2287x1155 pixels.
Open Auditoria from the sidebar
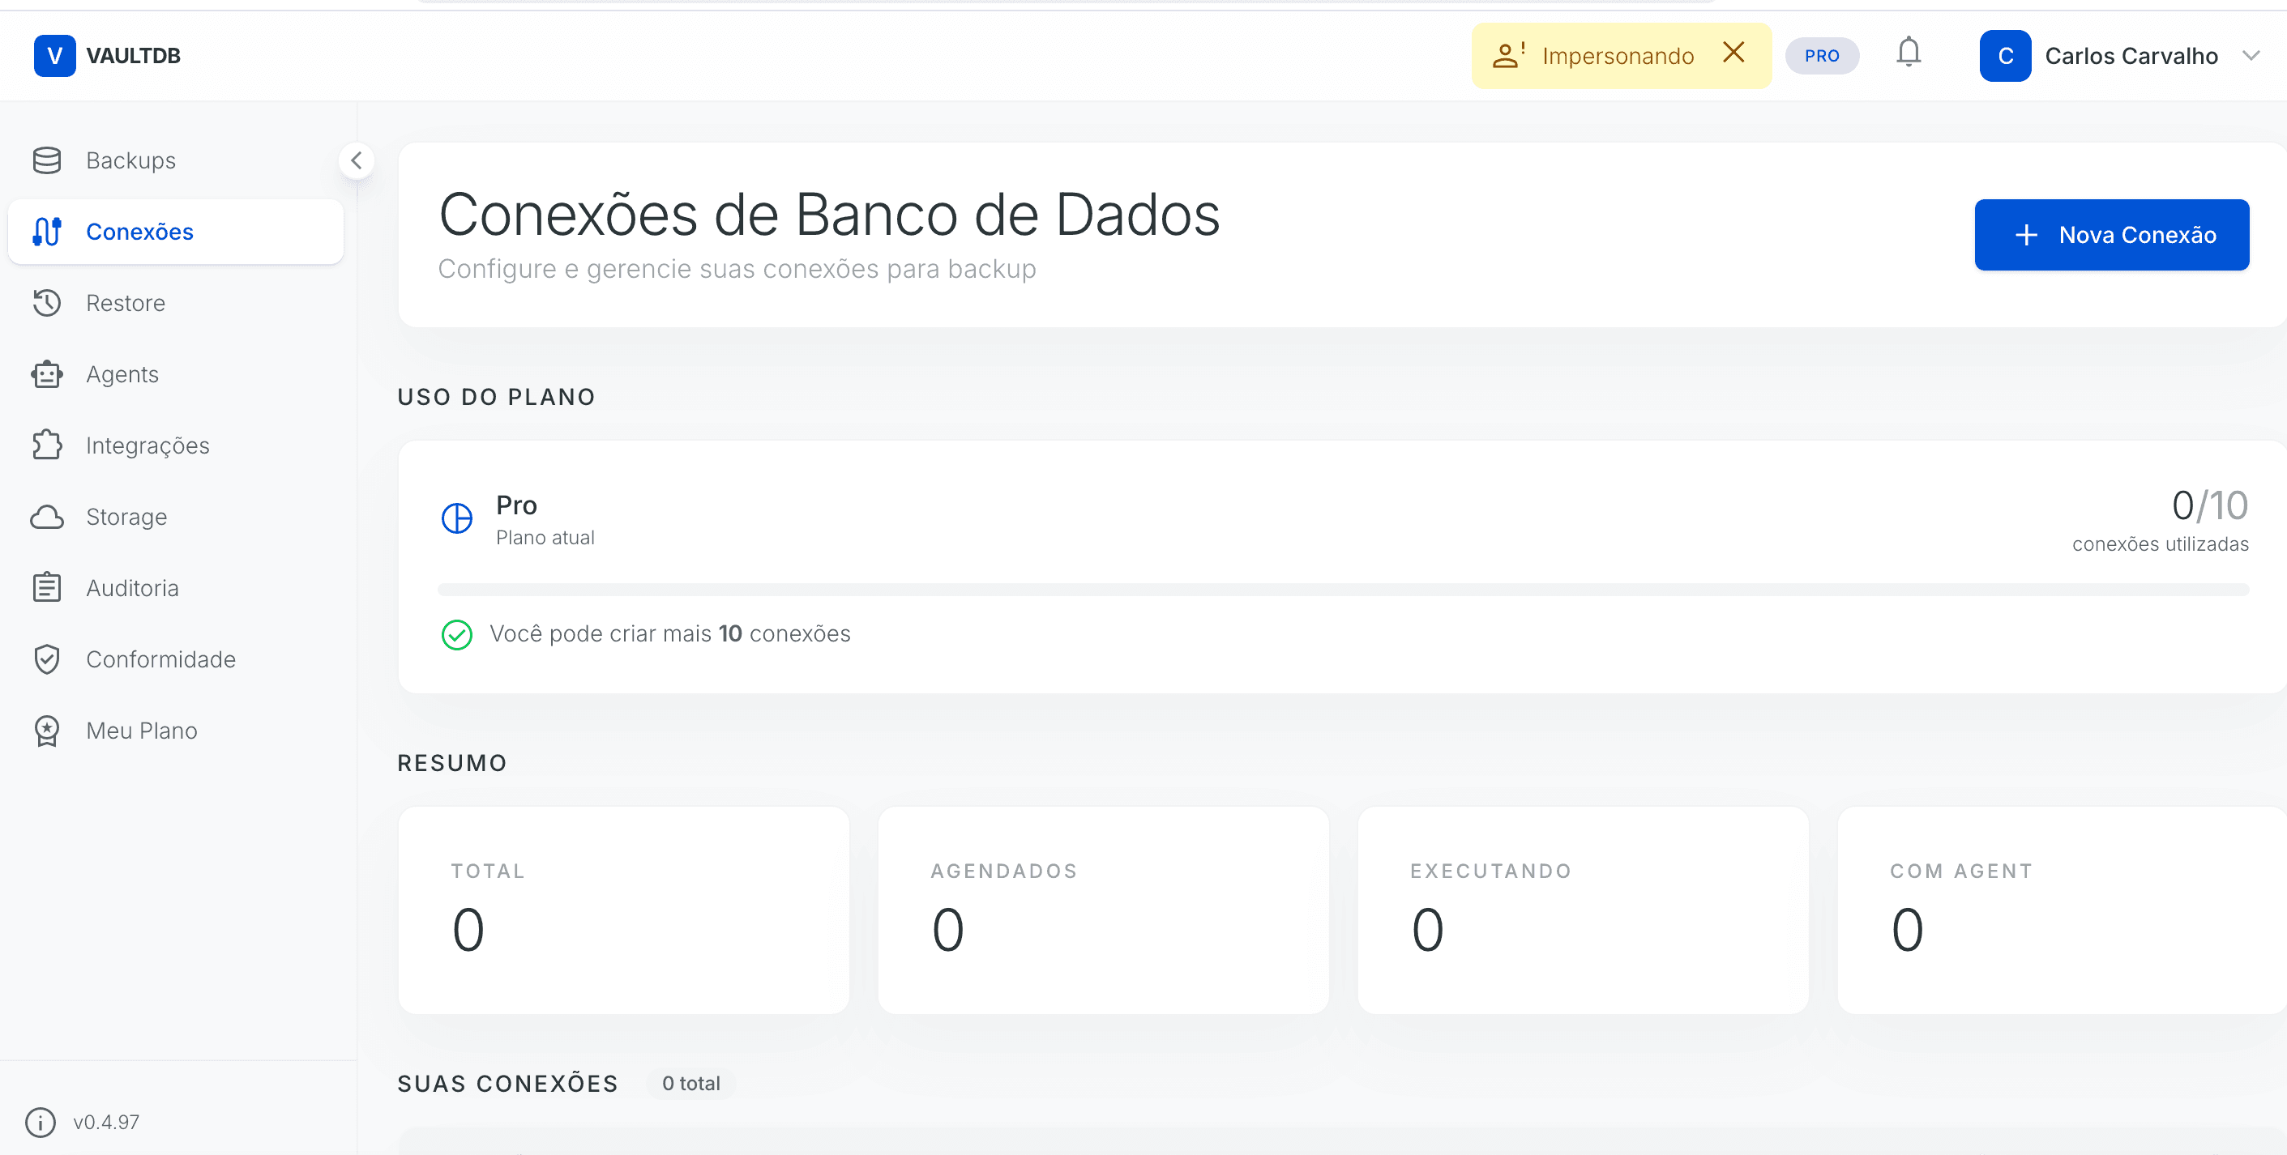tap(176, 587)
